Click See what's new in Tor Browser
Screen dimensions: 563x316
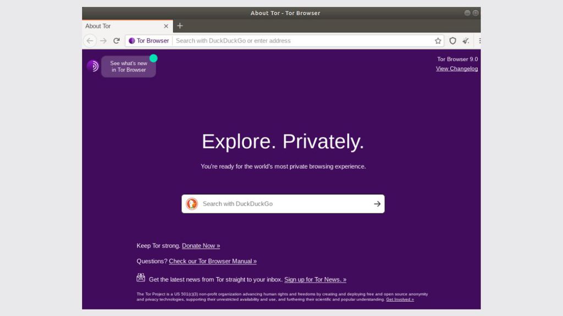129,66
